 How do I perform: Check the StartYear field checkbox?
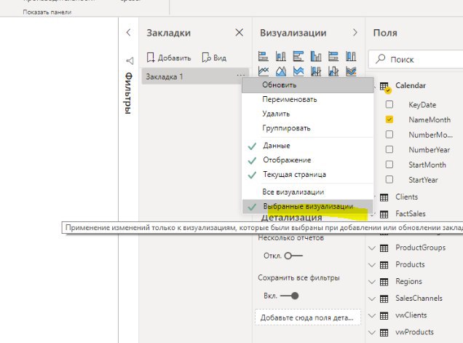pos(389,179)
